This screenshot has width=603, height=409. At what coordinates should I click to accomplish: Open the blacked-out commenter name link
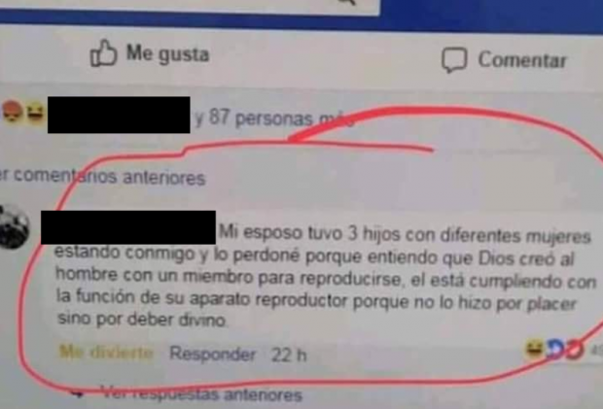(x=128, y=227)
